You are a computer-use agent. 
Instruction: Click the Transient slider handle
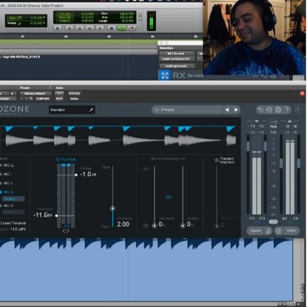(x=155, y=226)
